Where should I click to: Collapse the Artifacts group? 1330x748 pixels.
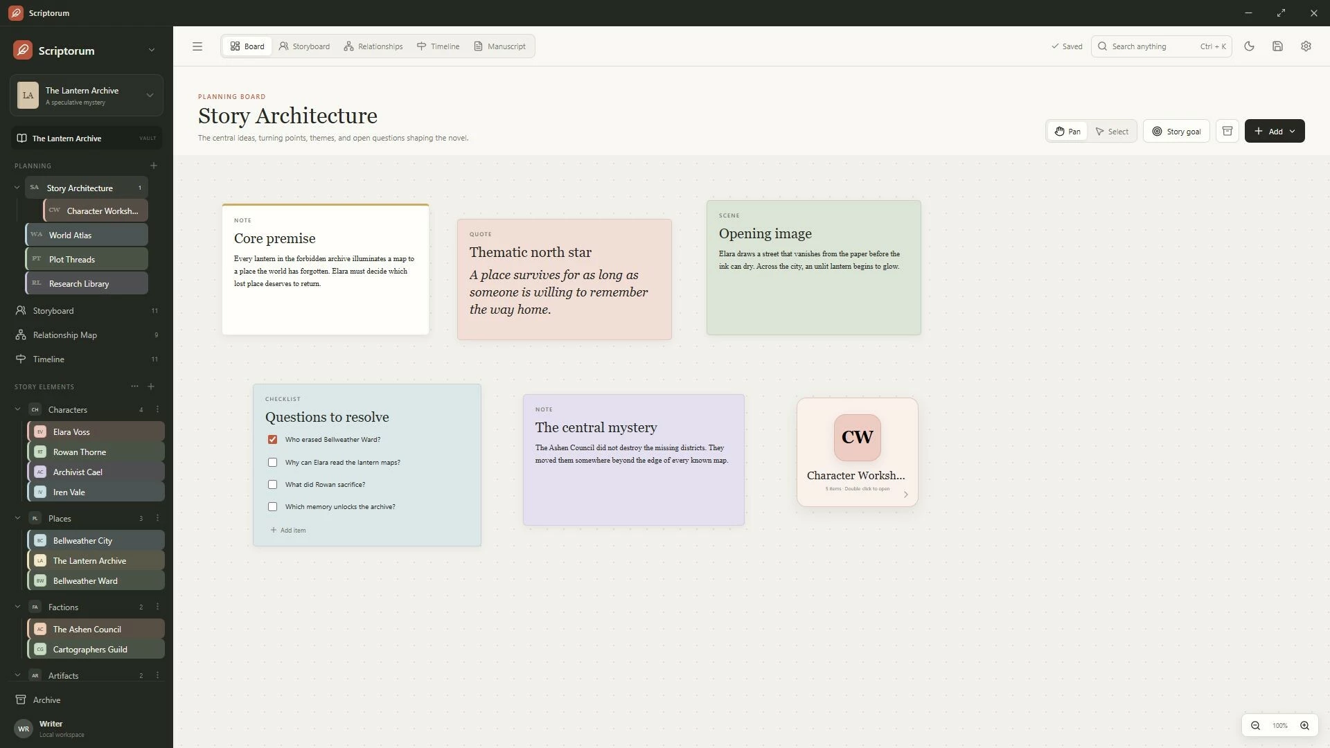point(17,675)
